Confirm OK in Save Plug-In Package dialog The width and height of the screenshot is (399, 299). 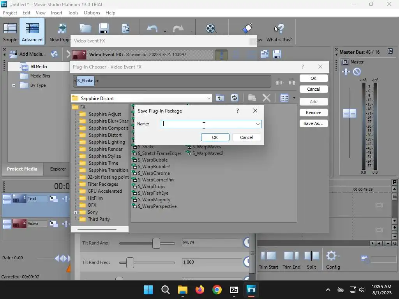tap(215, 137)
